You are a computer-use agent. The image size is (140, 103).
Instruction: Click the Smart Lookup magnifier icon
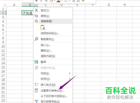coord(36,39)
